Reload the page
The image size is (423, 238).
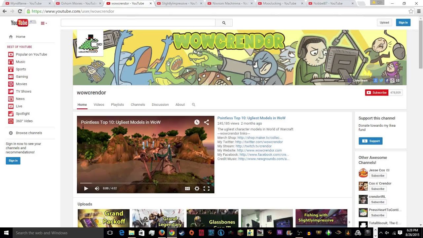click(x=20, y=11)
